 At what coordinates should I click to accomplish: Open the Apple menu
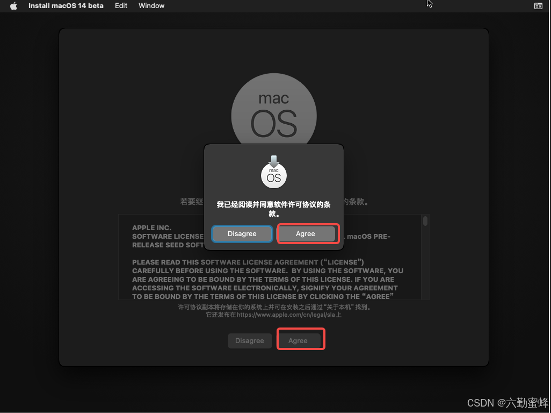(x=13, y=6)
